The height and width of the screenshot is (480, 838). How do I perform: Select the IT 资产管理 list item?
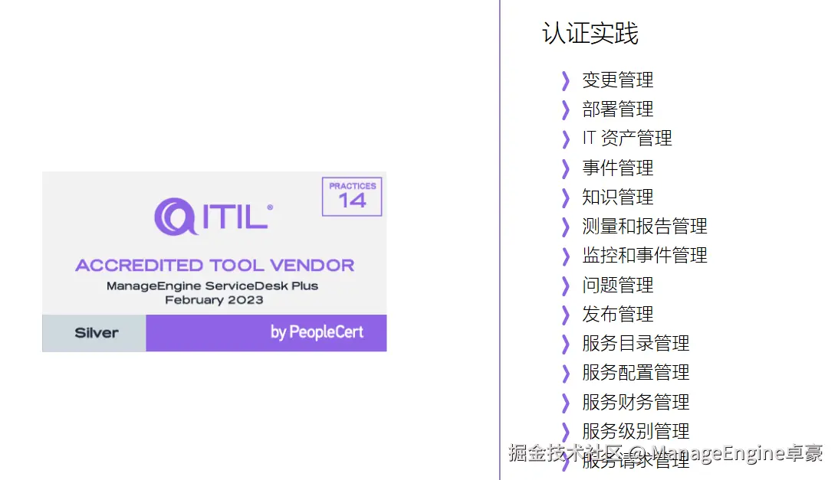coord(627,139)
